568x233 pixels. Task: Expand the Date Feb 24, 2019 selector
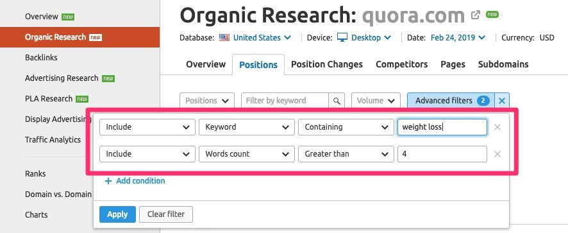pos(458,38)
